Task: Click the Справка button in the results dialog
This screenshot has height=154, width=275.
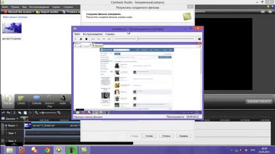Action: click(183, 136)
